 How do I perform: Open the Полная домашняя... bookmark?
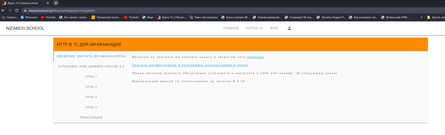pos(267,17)
